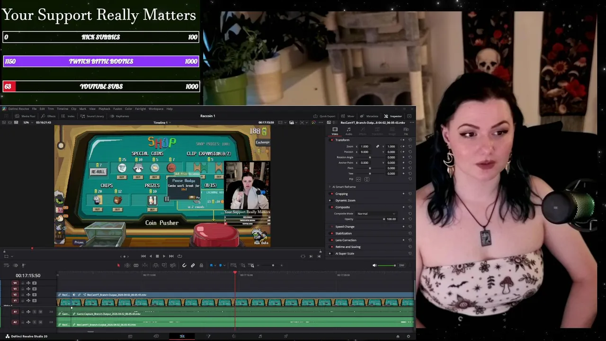Toggle the timeline snapping magnet icon

tap(184, 265)
